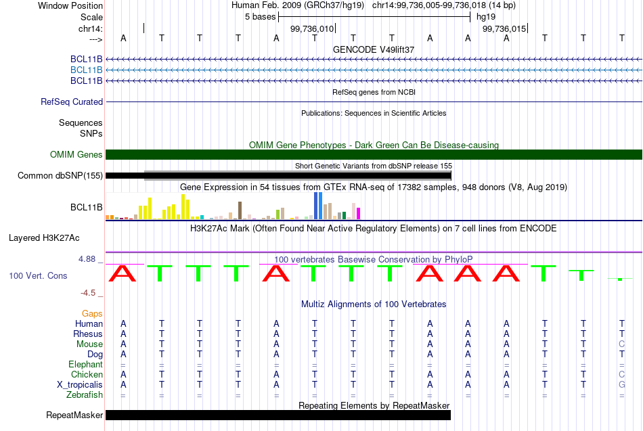Viewport: 643px width, 431px height.
Task: Open 100 vertebrates Basewise Conservation by PhyloP title
Action: coord(374,260)
